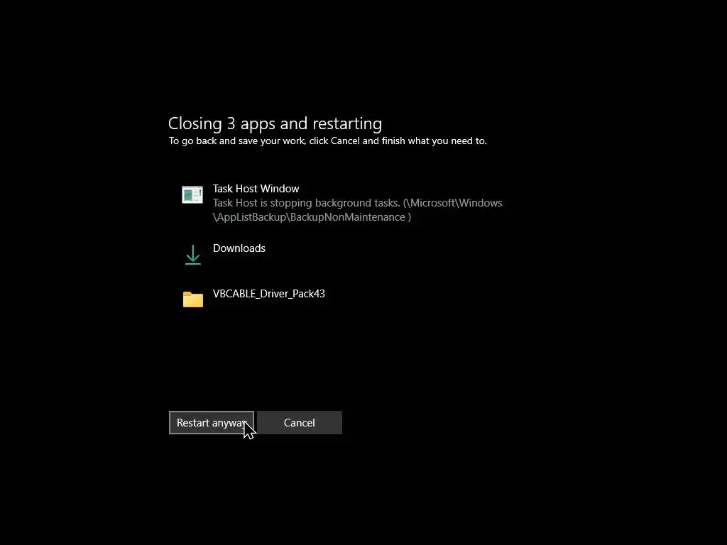The height and width of the screenshot is (545, 727).
Task: Click the Downloads arrow icon
Action: pyautogui.click(x=193, y=255)
